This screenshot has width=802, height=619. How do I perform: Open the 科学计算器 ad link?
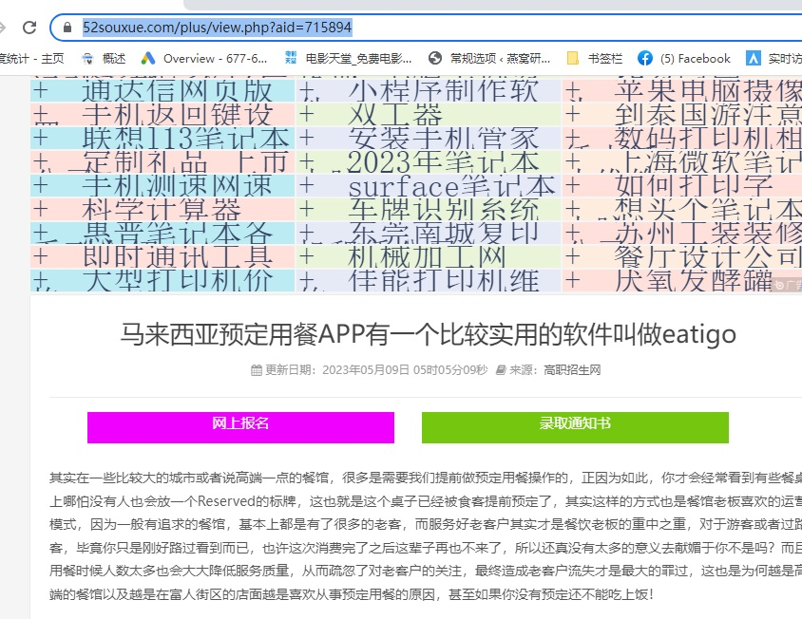pyautogui.click(x=162, y=209)
